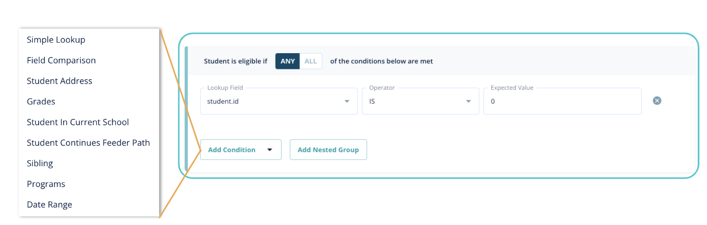
Task: Pick the Student Address condition type
Action: pos(59,81)
